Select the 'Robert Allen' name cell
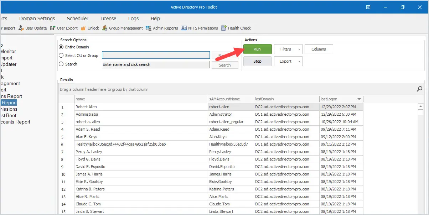 coord(141,107)
